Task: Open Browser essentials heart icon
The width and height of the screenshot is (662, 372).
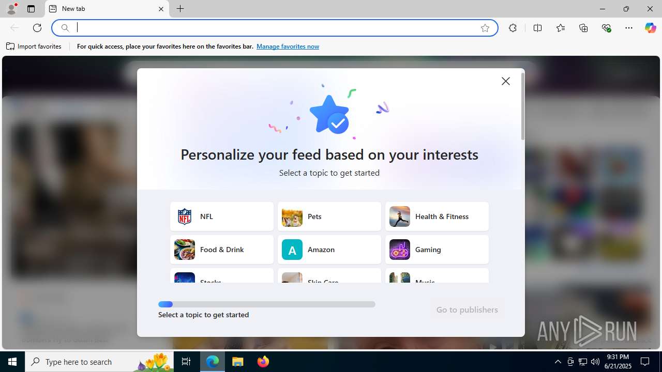Action: (606, 28)
